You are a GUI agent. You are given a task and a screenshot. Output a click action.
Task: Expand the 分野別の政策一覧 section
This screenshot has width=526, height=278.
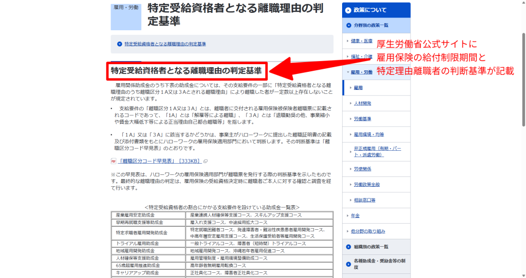pyautogui.click(x=376, y=25)
